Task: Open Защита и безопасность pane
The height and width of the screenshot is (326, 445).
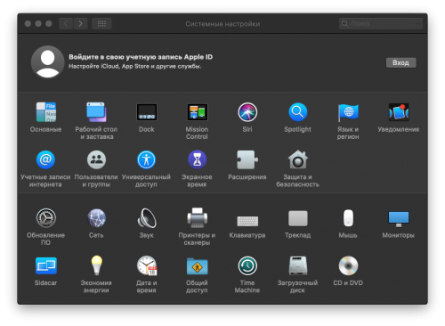Action: pos(297,159)
